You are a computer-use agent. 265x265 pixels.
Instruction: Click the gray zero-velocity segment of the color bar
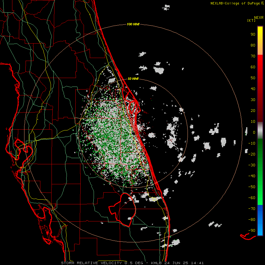260,130
